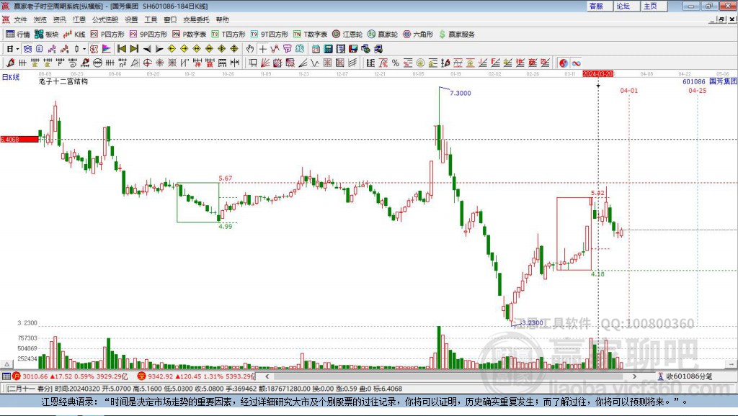
Task: Click the 国芳集团 stock name label
Action: 723,81
